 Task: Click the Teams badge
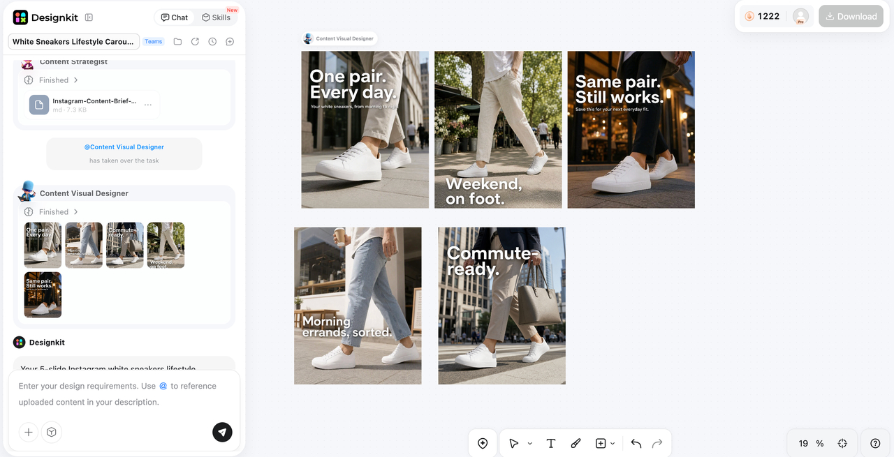coord(154,42)
